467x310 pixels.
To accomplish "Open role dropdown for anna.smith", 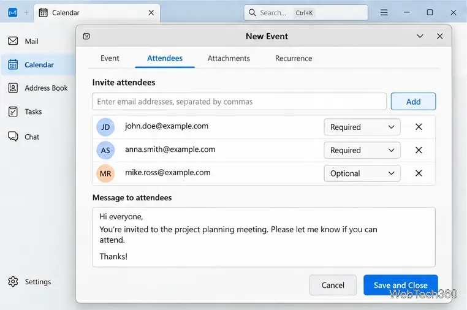I will coord(362,150).
